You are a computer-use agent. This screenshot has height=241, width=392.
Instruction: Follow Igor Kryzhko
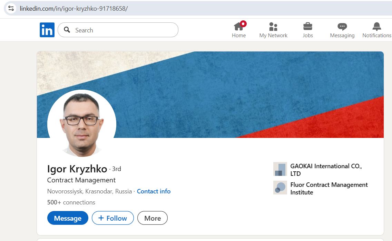[112, 218]
